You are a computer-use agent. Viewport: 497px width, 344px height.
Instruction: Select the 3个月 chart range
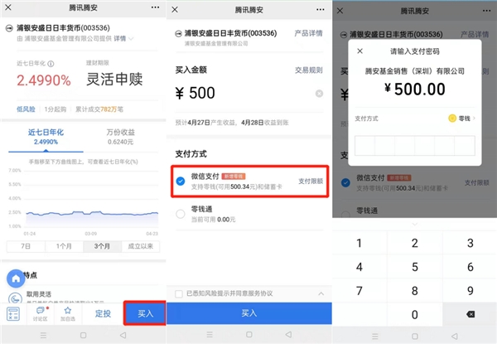102,246
